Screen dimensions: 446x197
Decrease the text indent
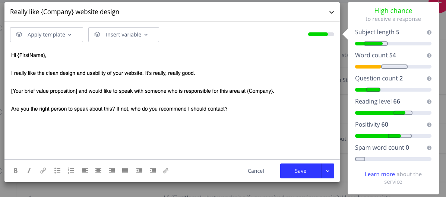tap(139, 171)
